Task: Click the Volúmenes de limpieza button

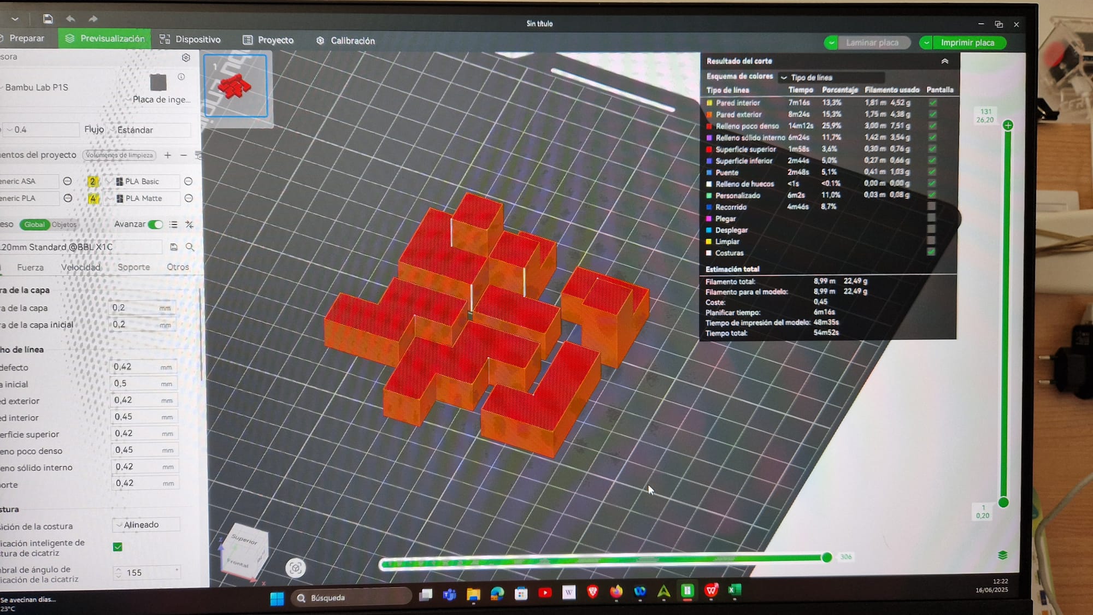Action: tap(119, 155)
